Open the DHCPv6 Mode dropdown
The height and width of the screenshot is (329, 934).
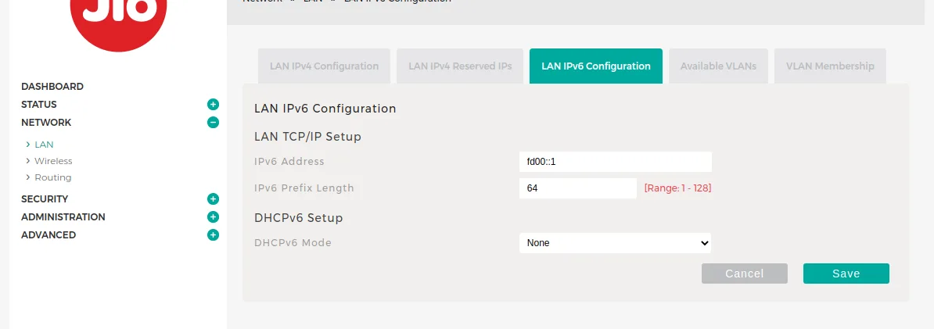(615, 243)
